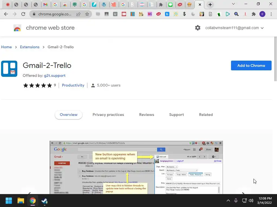The image size is (277, 207).
Task: Click the Gmail-2-Trello extension logo
Action: click(x=9, y=69)
